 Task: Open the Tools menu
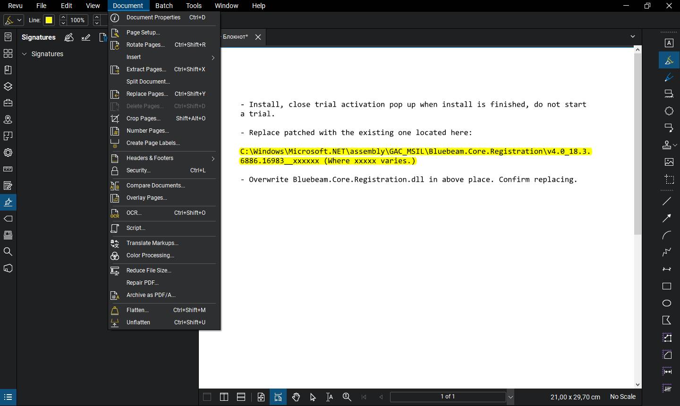coord(194,6)
